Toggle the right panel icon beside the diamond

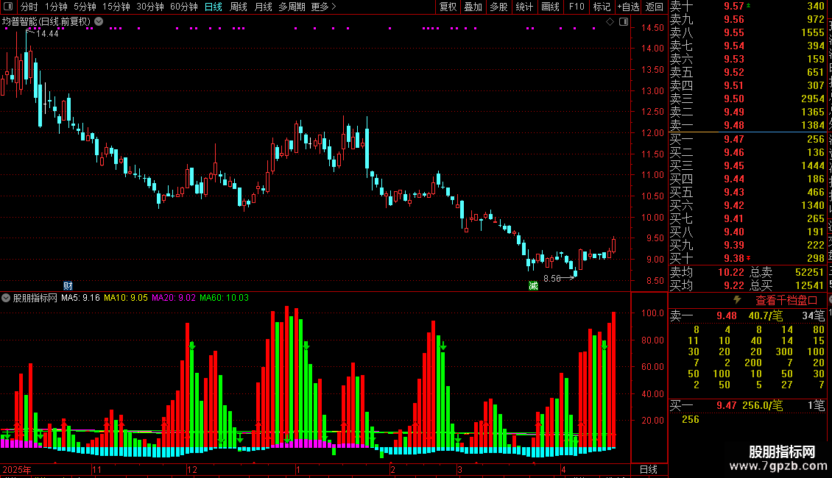[624, 22]
